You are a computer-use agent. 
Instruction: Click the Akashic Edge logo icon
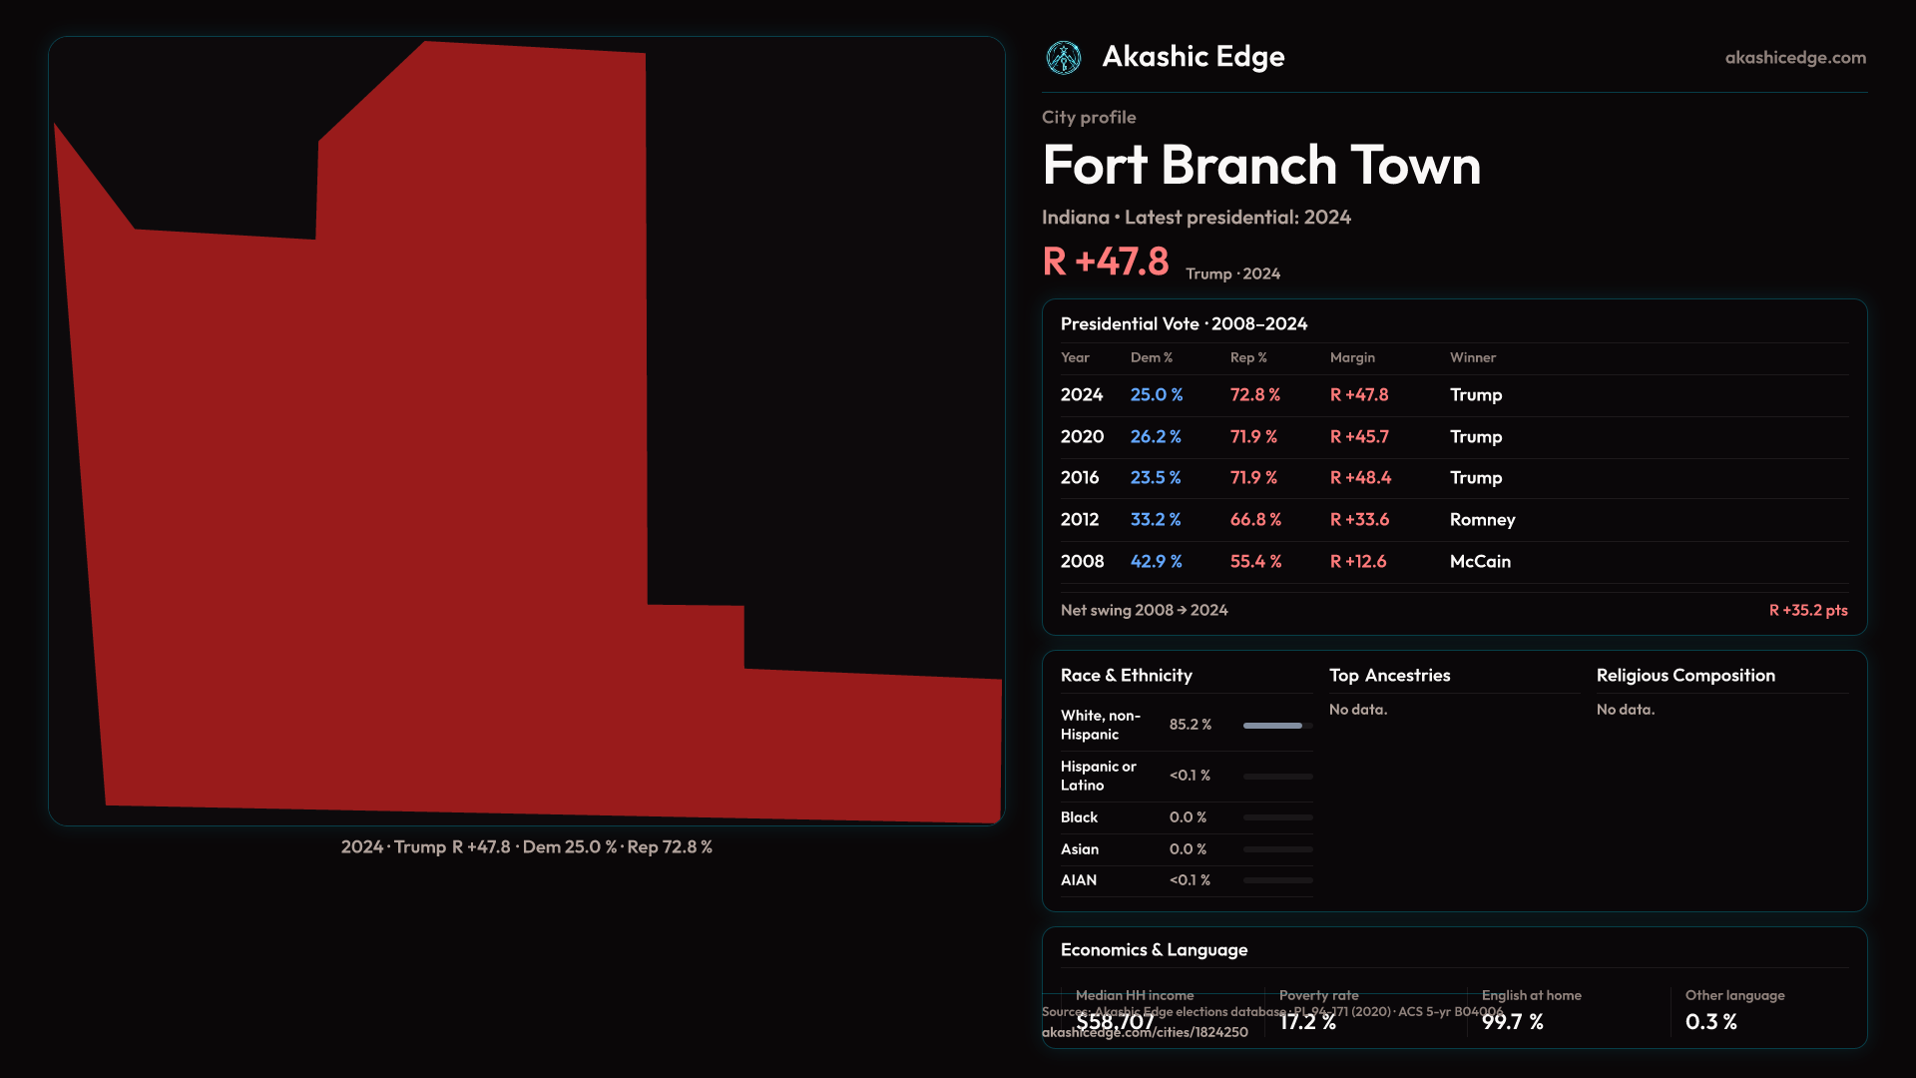1063,58
